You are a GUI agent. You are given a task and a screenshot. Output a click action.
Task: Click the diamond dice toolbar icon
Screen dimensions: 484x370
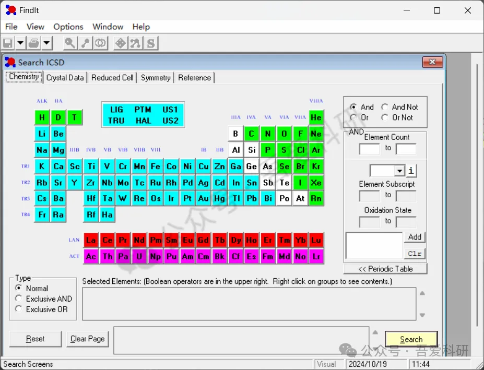pyautogui.click(x=120, y=43)
